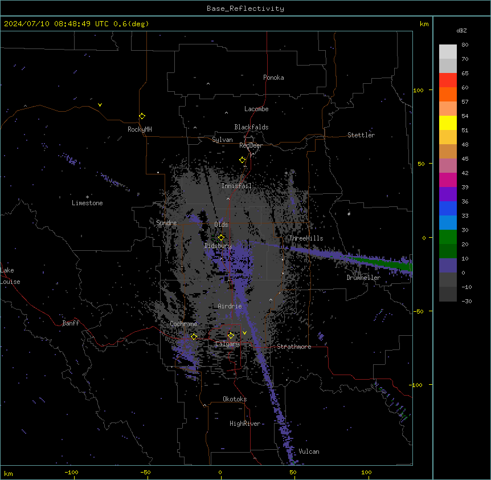The image size is (491, 480).
Task: Select the orange swatch between 60 and 57
Action: pos(448,94)
